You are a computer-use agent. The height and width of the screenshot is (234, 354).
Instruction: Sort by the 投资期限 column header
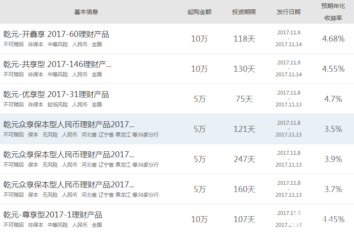pyautogui.click(x=244, y=12)
